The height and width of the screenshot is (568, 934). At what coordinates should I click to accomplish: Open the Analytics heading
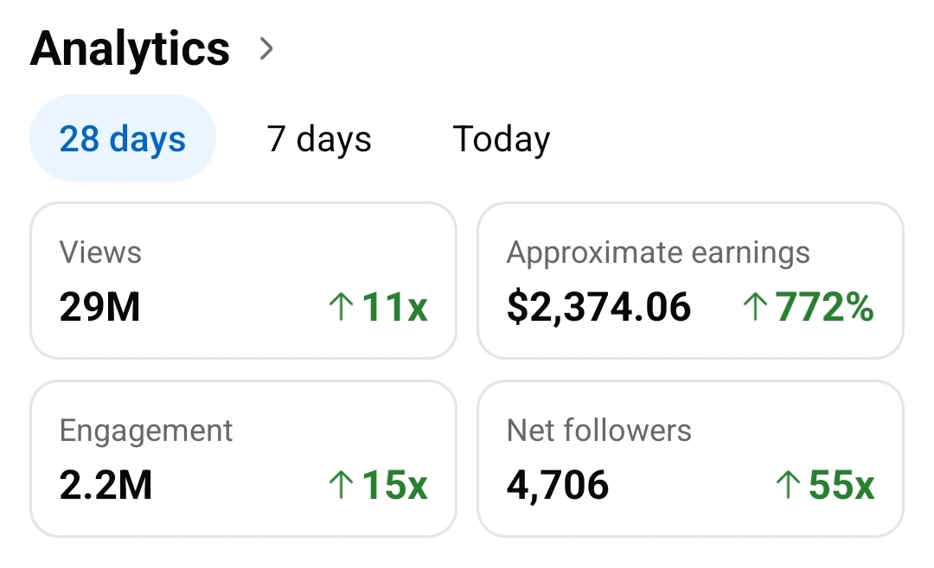pos(130,48)
